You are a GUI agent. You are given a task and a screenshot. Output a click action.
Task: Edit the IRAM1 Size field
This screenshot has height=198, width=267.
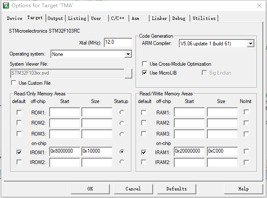pyautogui.click(x=222, y=151)
